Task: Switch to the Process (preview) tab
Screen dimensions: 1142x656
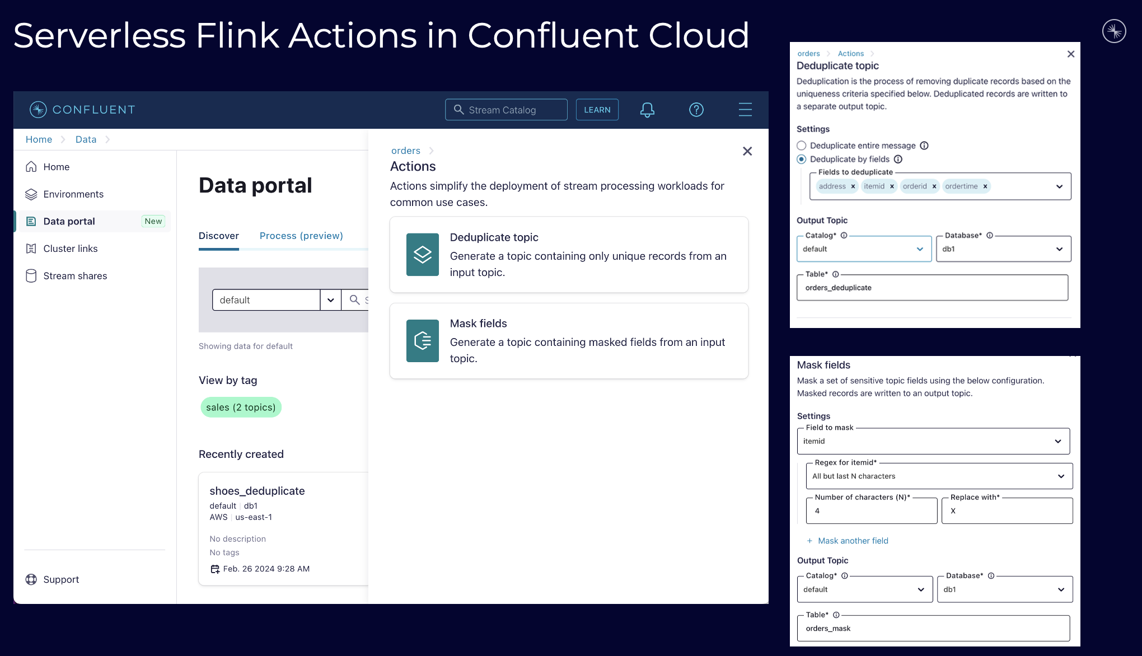Action: click(301, 236)
